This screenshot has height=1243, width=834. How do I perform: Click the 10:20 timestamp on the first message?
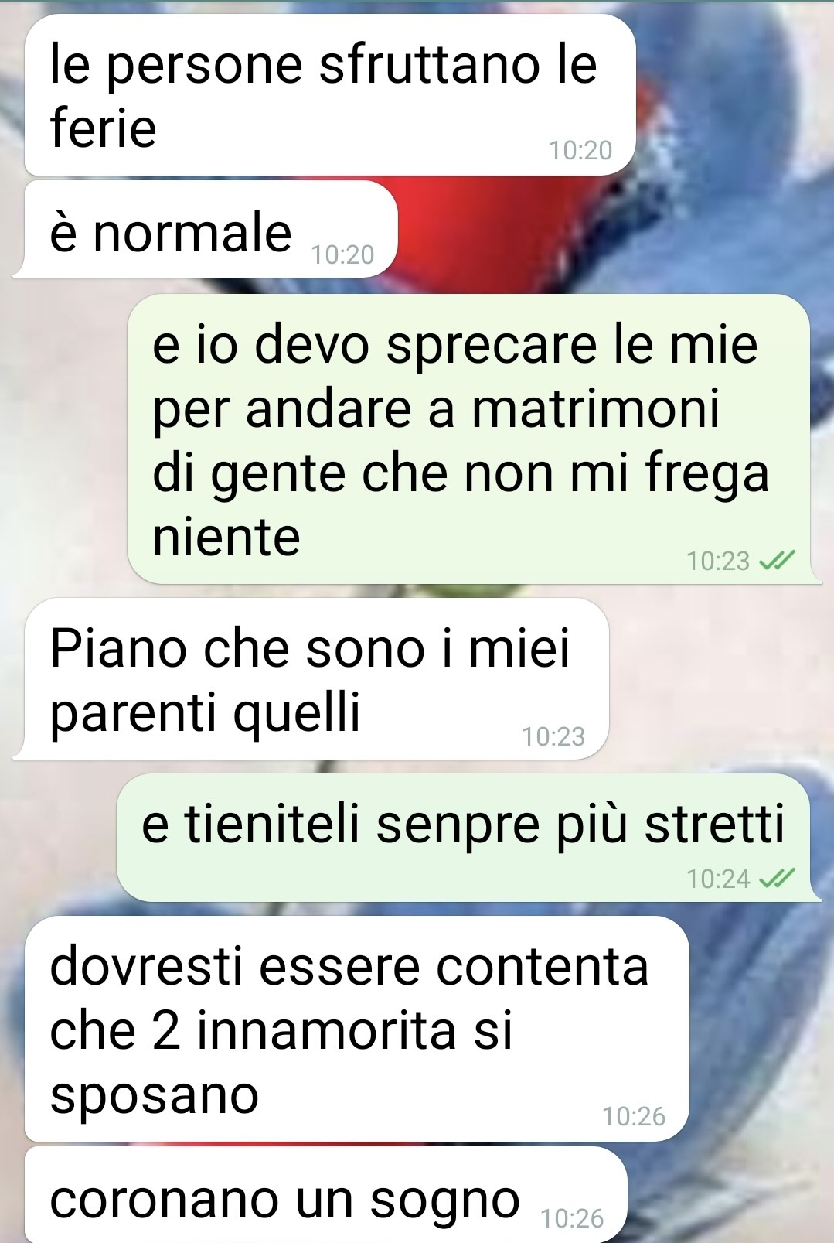(580, 150)
